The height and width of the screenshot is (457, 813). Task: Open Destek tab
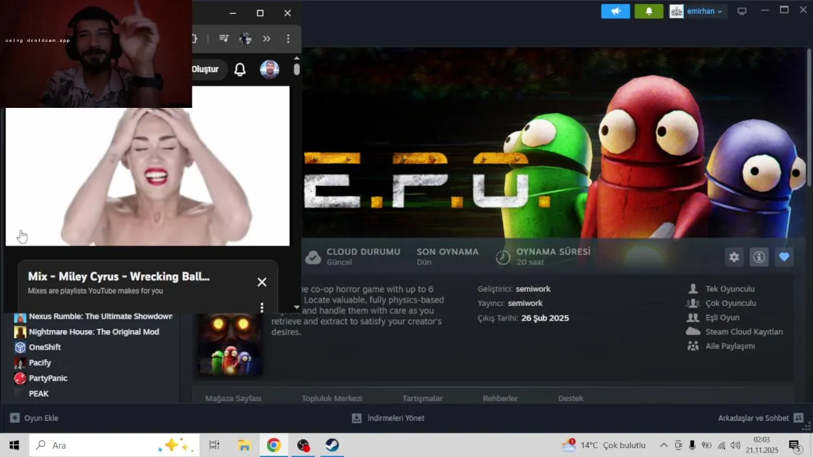pyautogui.click(x=570, y=399)
